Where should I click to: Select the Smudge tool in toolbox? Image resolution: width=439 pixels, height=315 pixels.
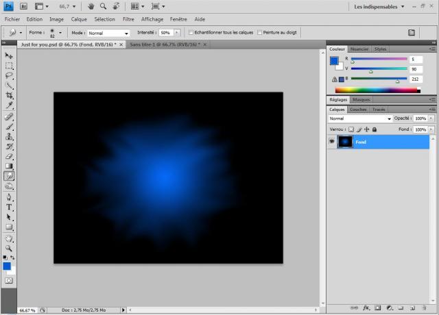[9, 176]
